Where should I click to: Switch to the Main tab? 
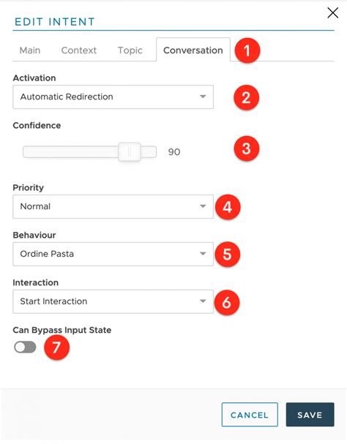(x=30, y=50)
